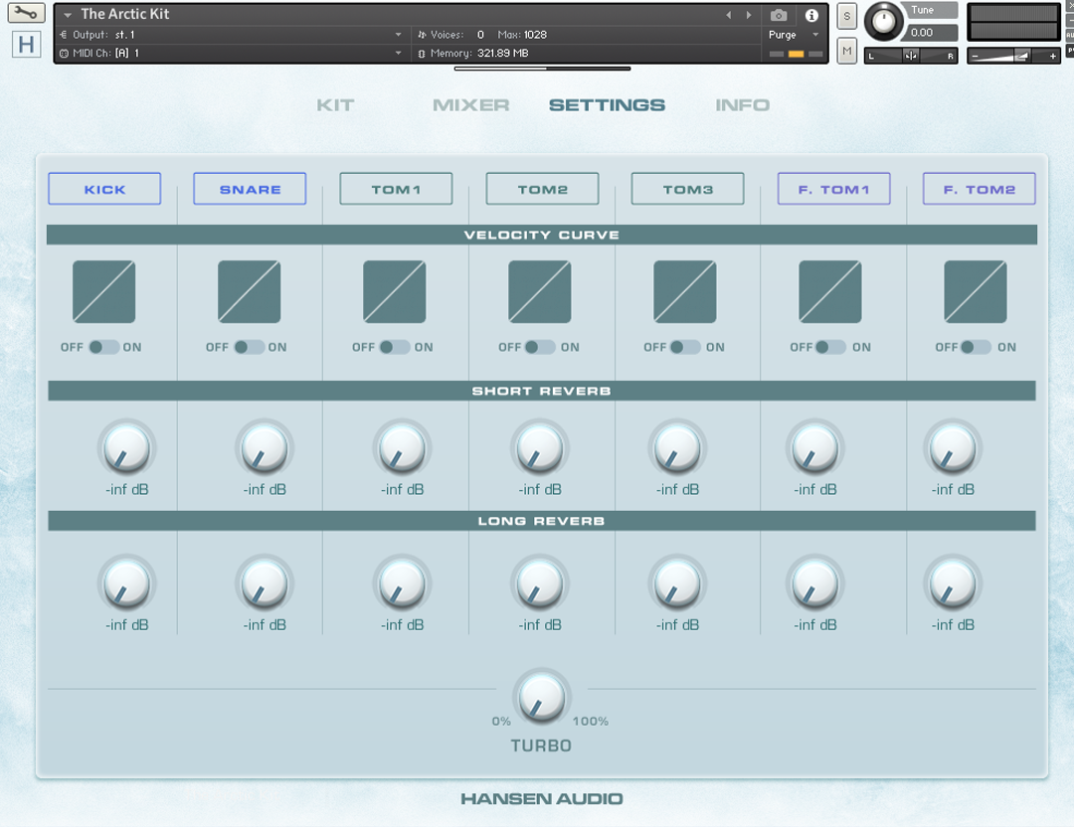
Task: Go to previous instrument arrow
Action: pyautogui.click(x=728, y=15)
